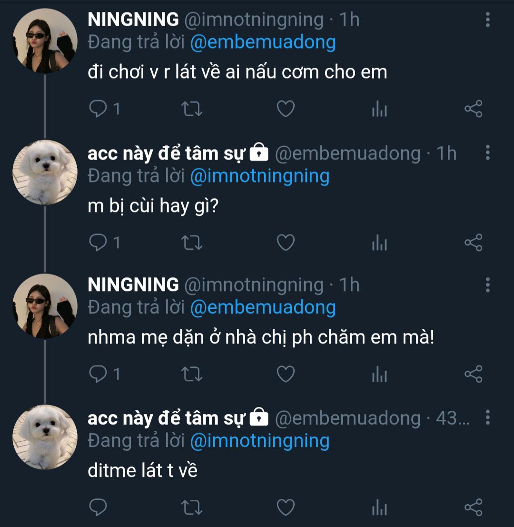Open more options on 'nhma mẹ dặn' tweet

[x=487, y=284]
